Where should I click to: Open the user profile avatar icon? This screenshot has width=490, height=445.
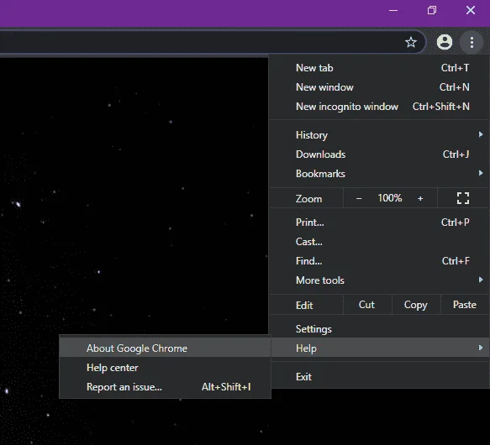pos(445,42)
